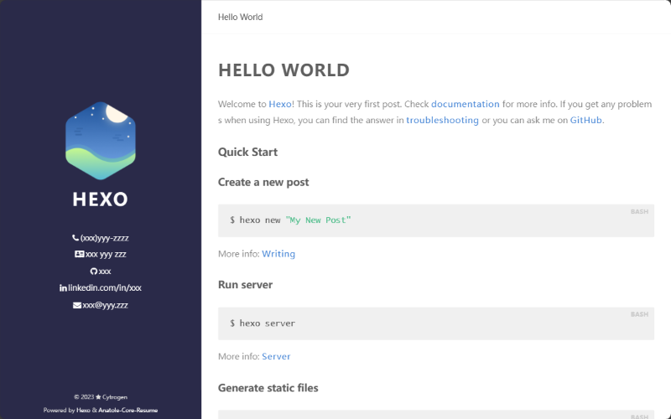
Task: Click the phone icon in the sidebar
Action: [75, 238]
